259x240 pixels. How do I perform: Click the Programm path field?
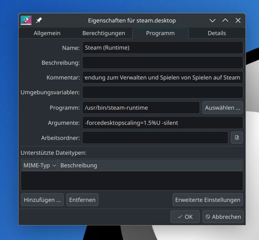[141, 108]
